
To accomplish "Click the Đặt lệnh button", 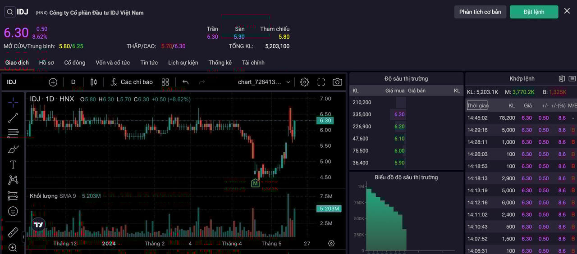I will click(x=534, y=12).
